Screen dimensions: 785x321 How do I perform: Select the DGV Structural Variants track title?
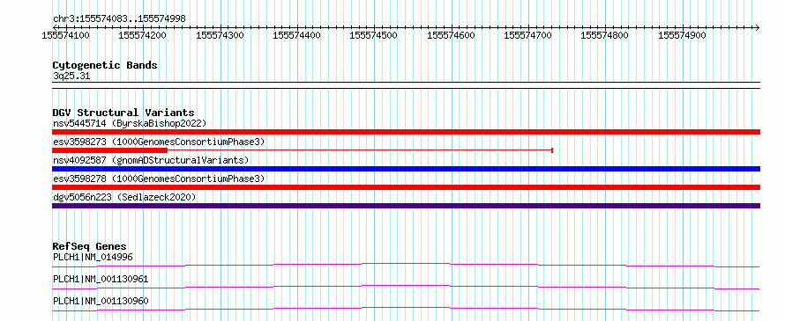coord(123,113)
